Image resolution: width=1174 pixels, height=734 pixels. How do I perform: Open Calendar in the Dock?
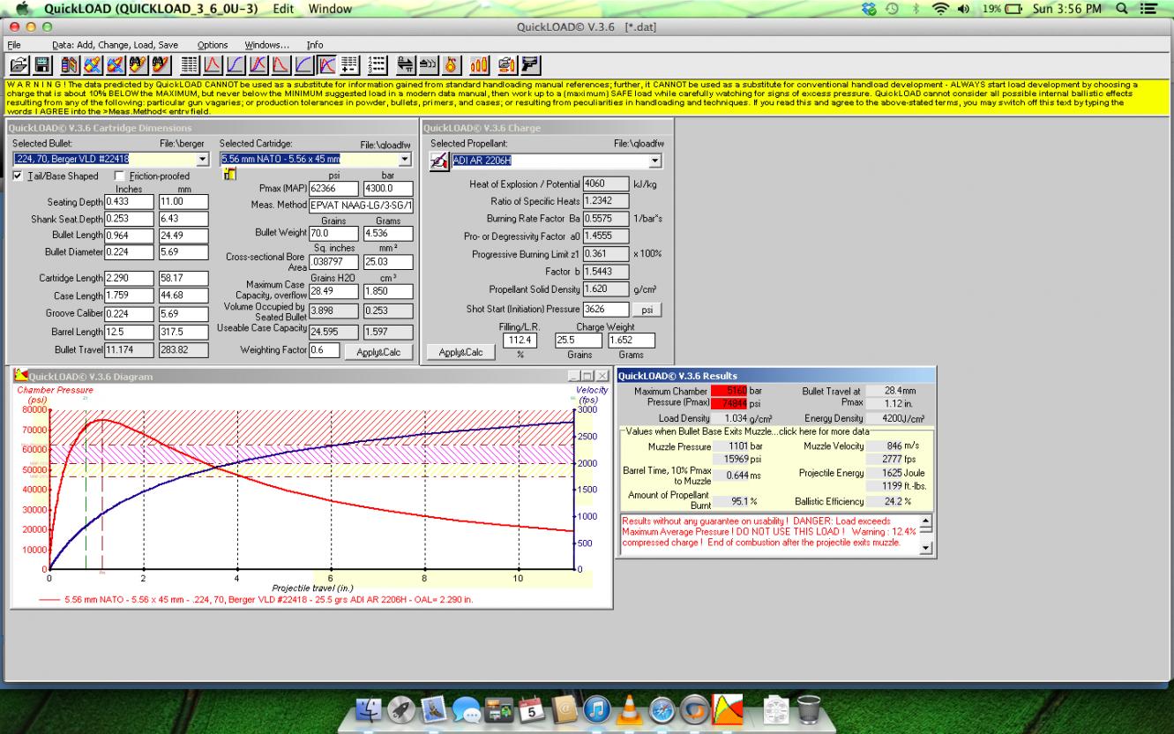[532, 710]
